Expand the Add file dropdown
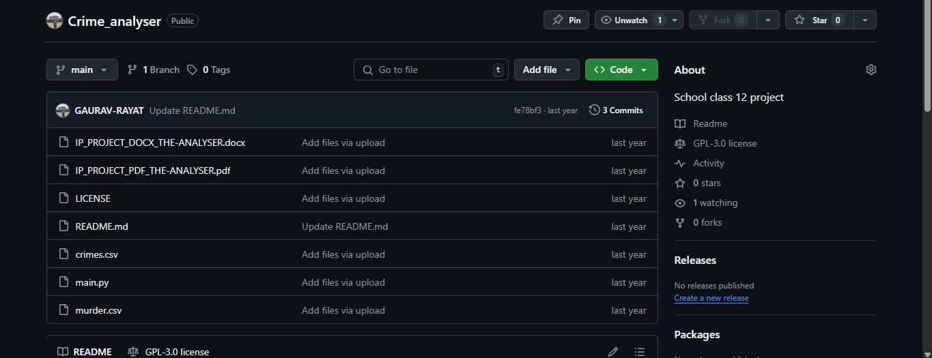The image size is (932, 358). [547, 70]
